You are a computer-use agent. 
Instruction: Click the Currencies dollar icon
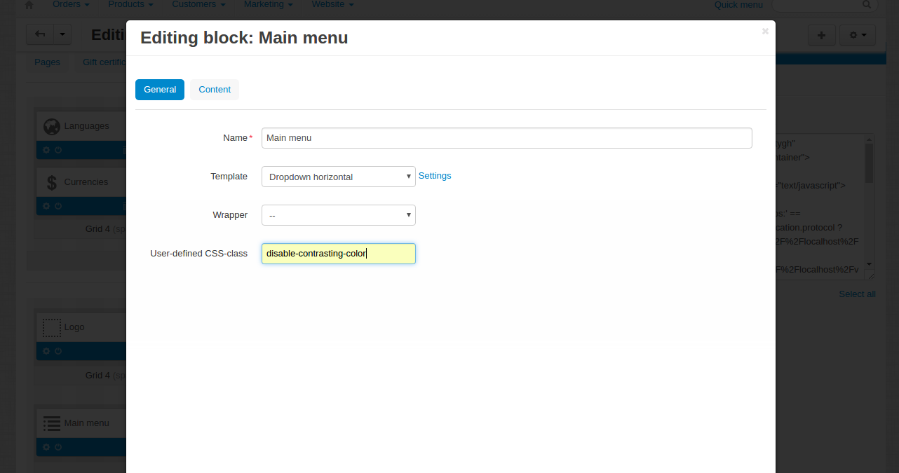[x=52, y=182]
